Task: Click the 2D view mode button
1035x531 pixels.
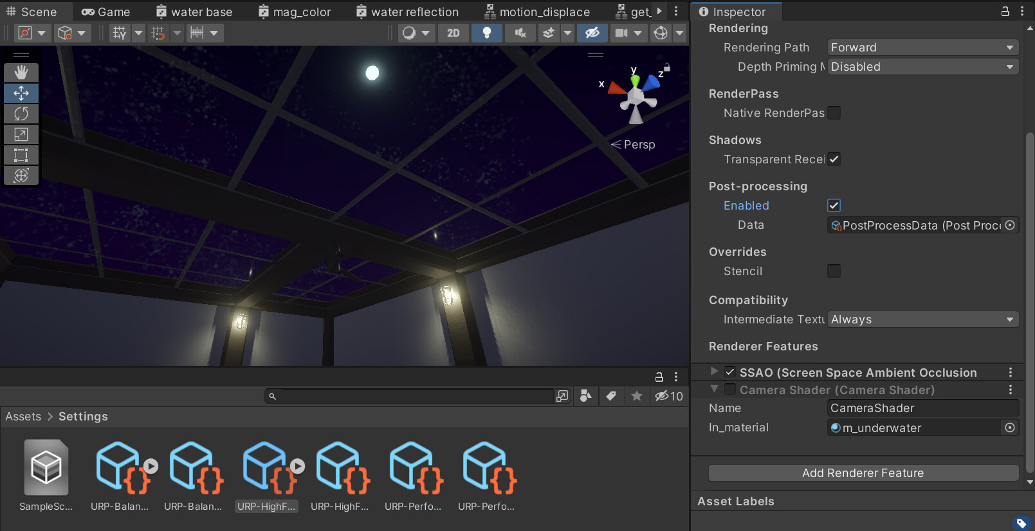Action: [x=453, y=33]
